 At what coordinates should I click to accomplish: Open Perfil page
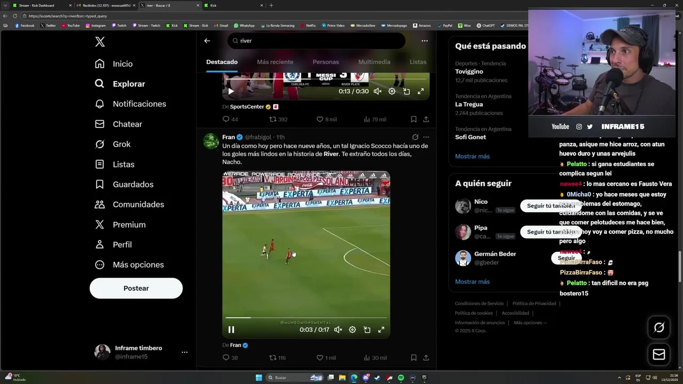(x=113, y=244)
